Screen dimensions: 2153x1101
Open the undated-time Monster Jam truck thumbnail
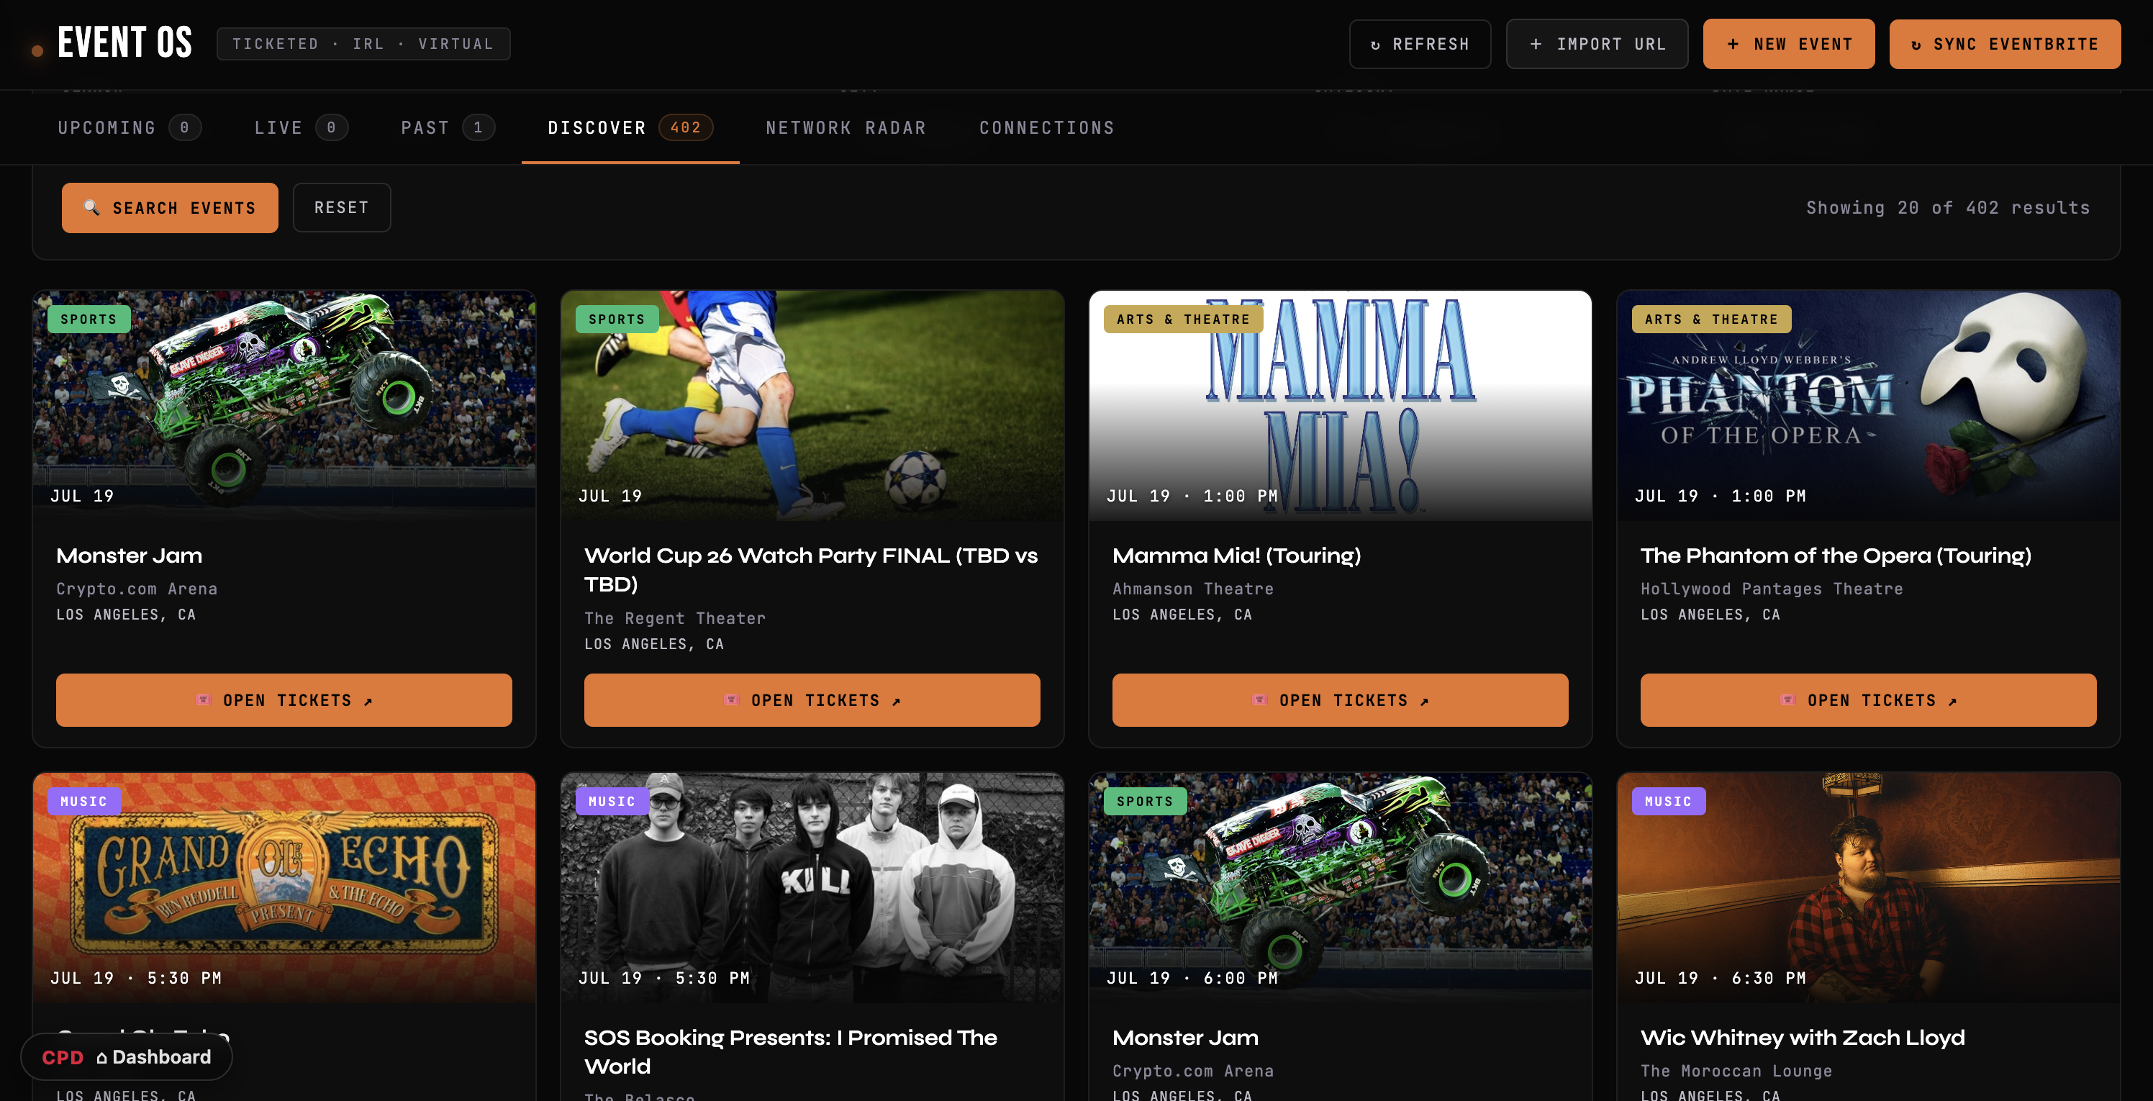click(x=284, y=405)
